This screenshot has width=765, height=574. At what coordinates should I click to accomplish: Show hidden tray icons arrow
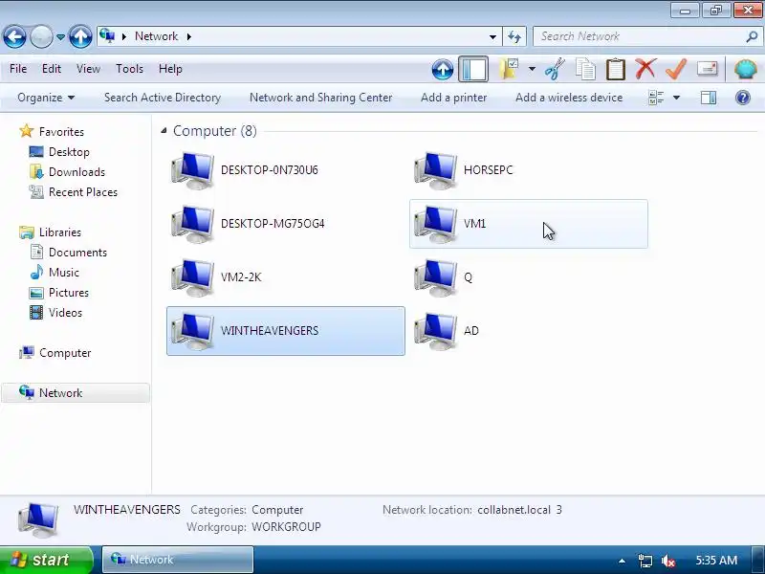(622, 561)
